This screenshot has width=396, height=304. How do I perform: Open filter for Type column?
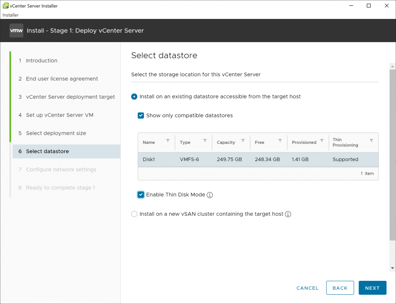point(205,141)
